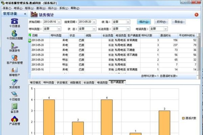Open 帮助 menu

click(75, 8)
